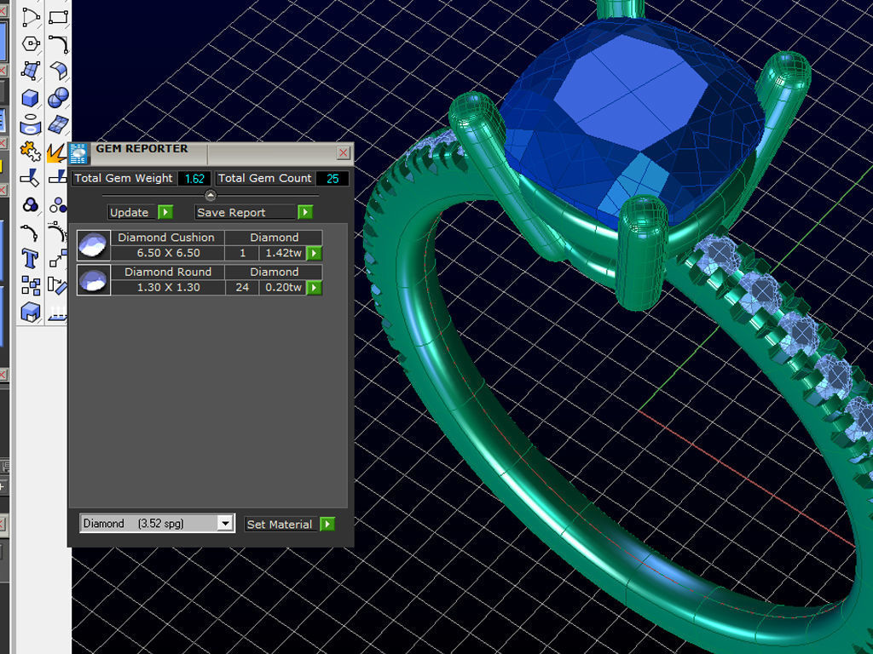Select the blue cushion center stone
The image size is (873, 654).
[x=632, y=123]
